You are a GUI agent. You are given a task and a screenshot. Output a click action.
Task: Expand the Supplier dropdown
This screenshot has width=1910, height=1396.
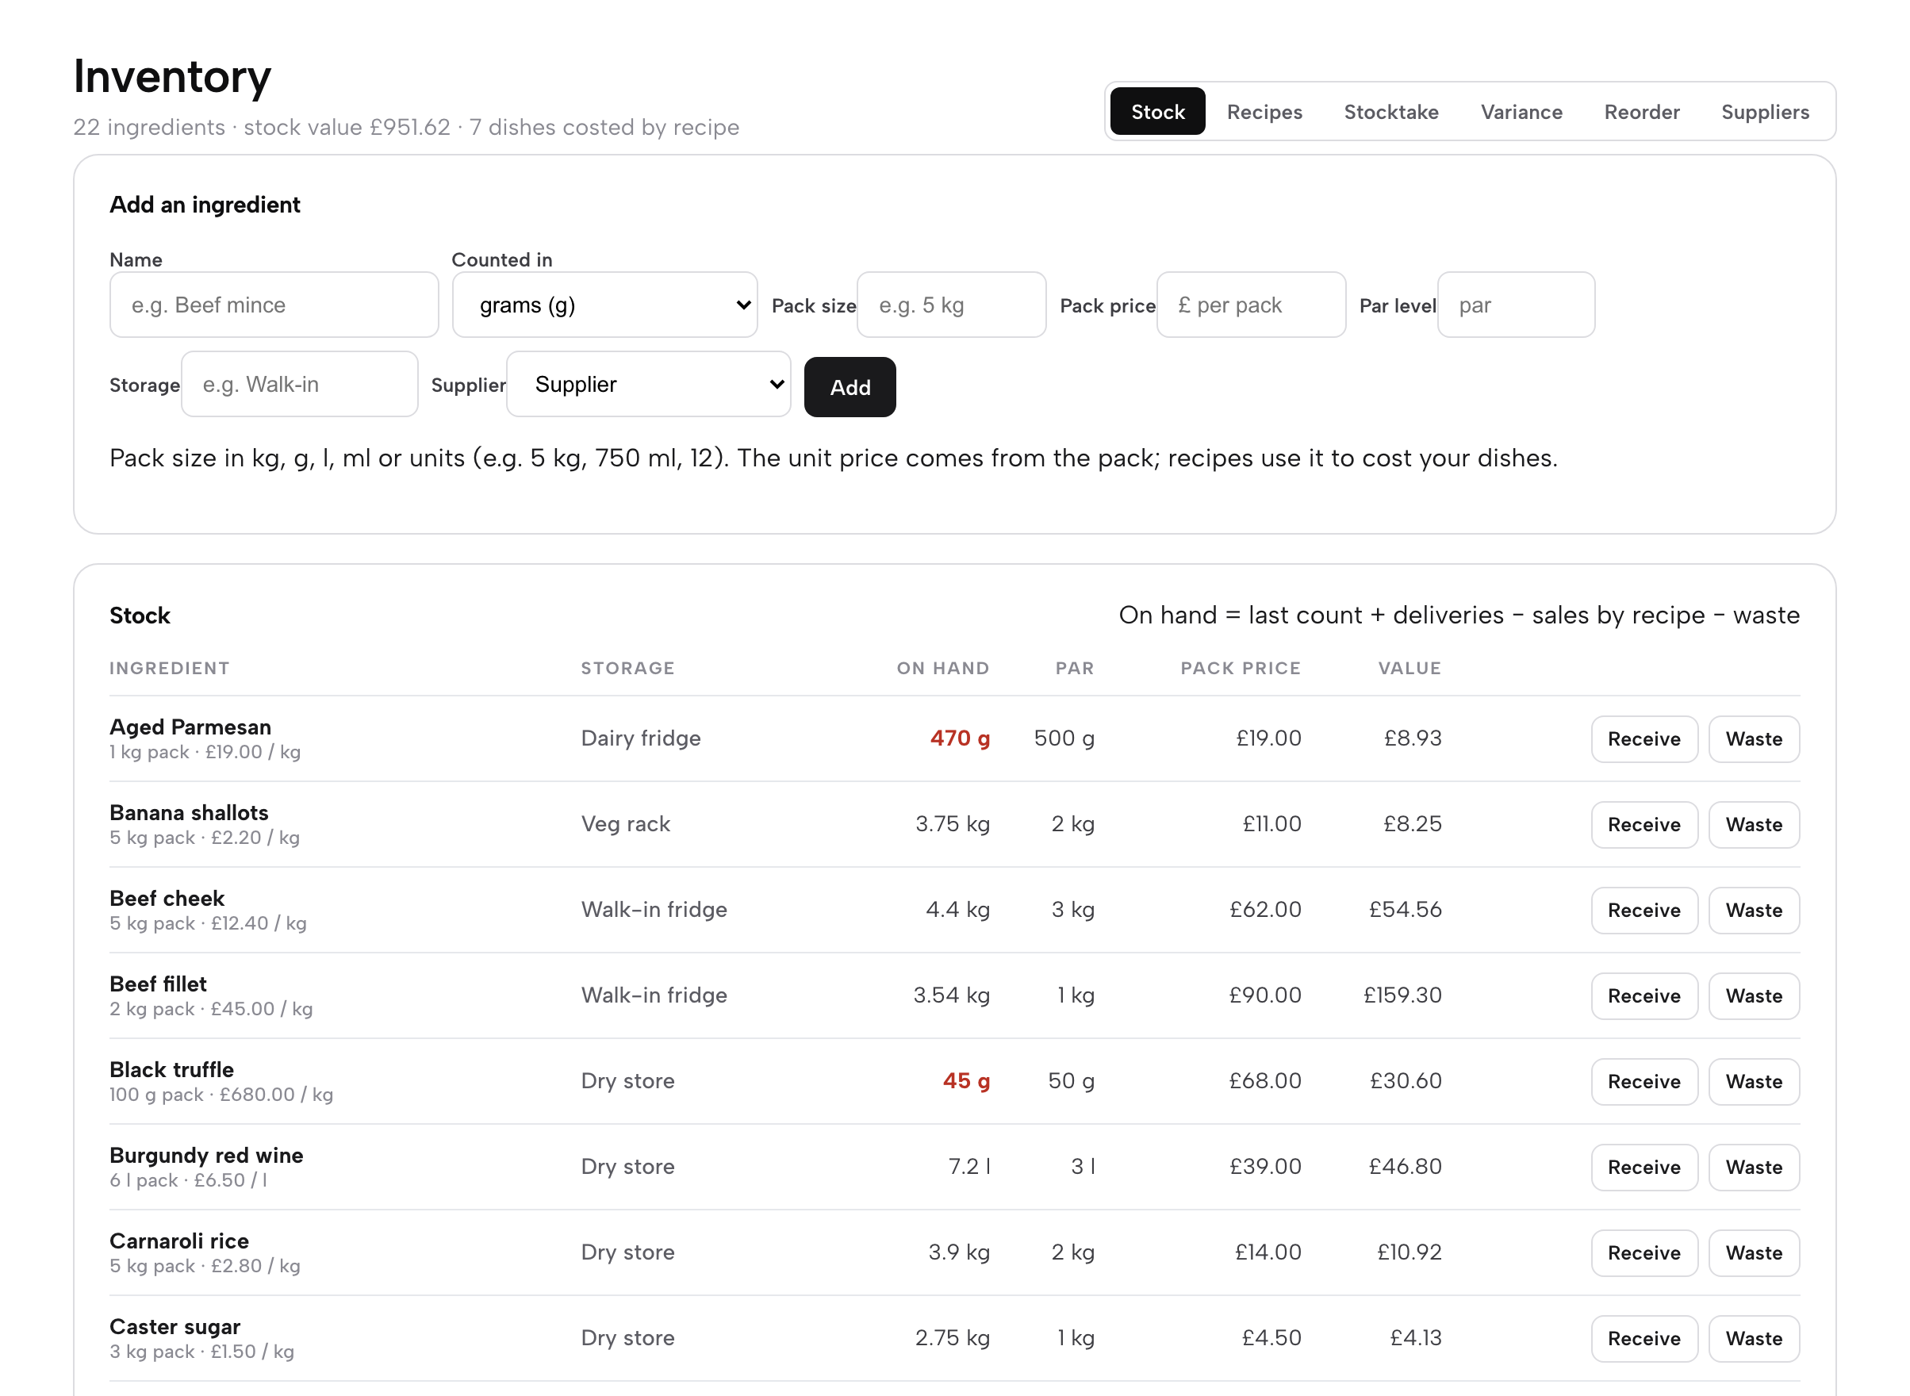648,384
